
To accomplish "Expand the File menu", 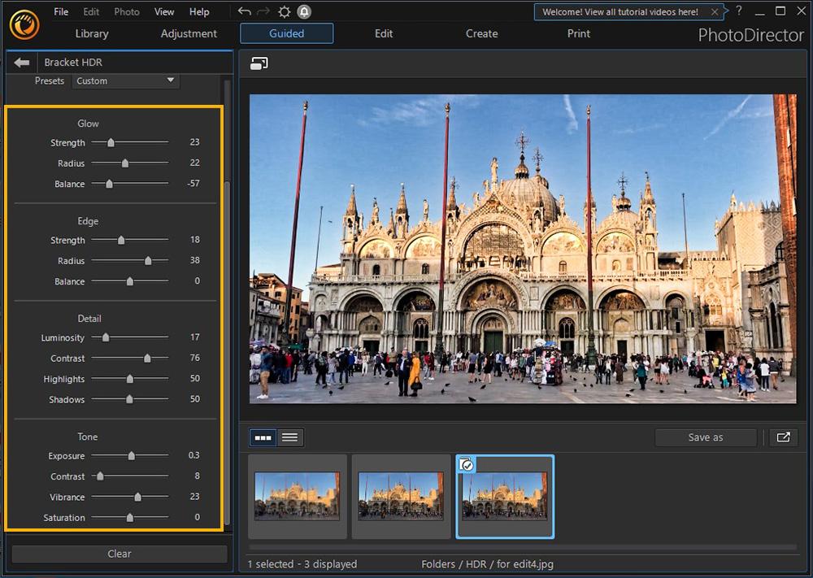I will 61,11.
